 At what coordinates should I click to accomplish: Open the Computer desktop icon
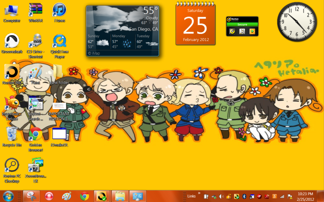coord(12,13)
